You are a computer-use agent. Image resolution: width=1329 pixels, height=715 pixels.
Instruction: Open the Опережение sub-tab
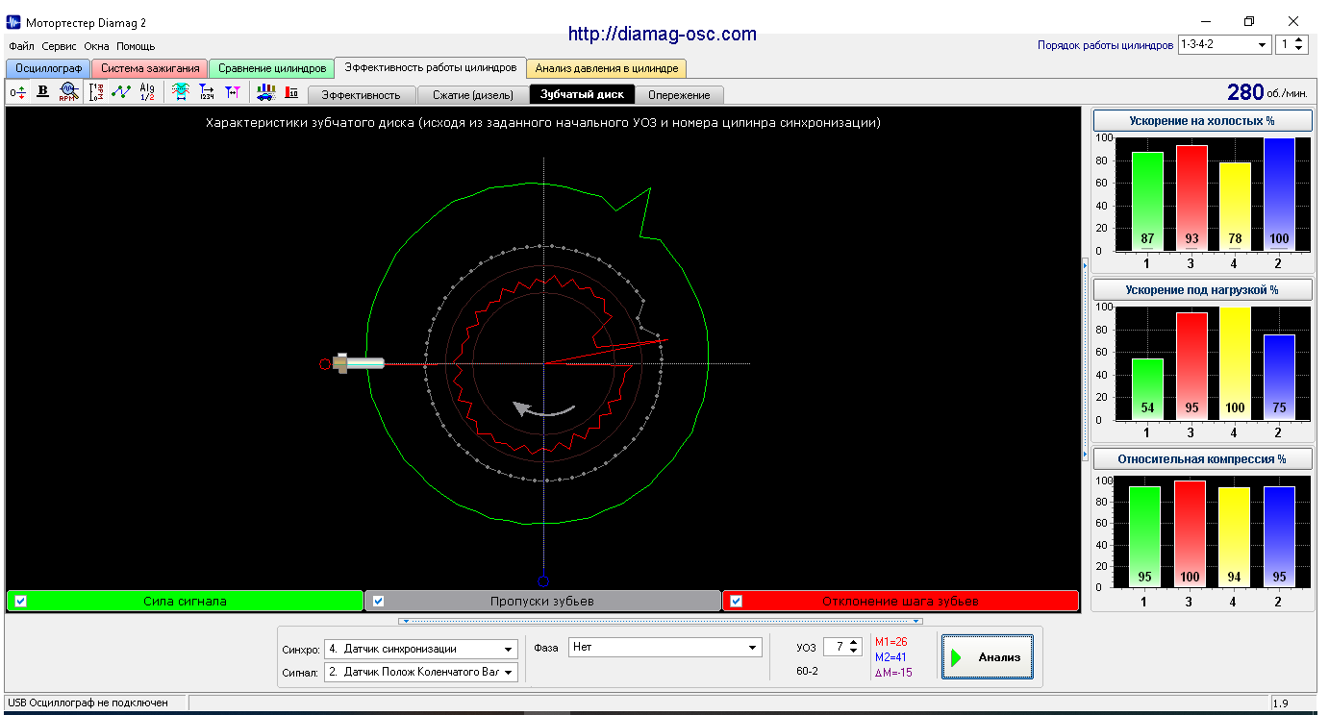679,95
